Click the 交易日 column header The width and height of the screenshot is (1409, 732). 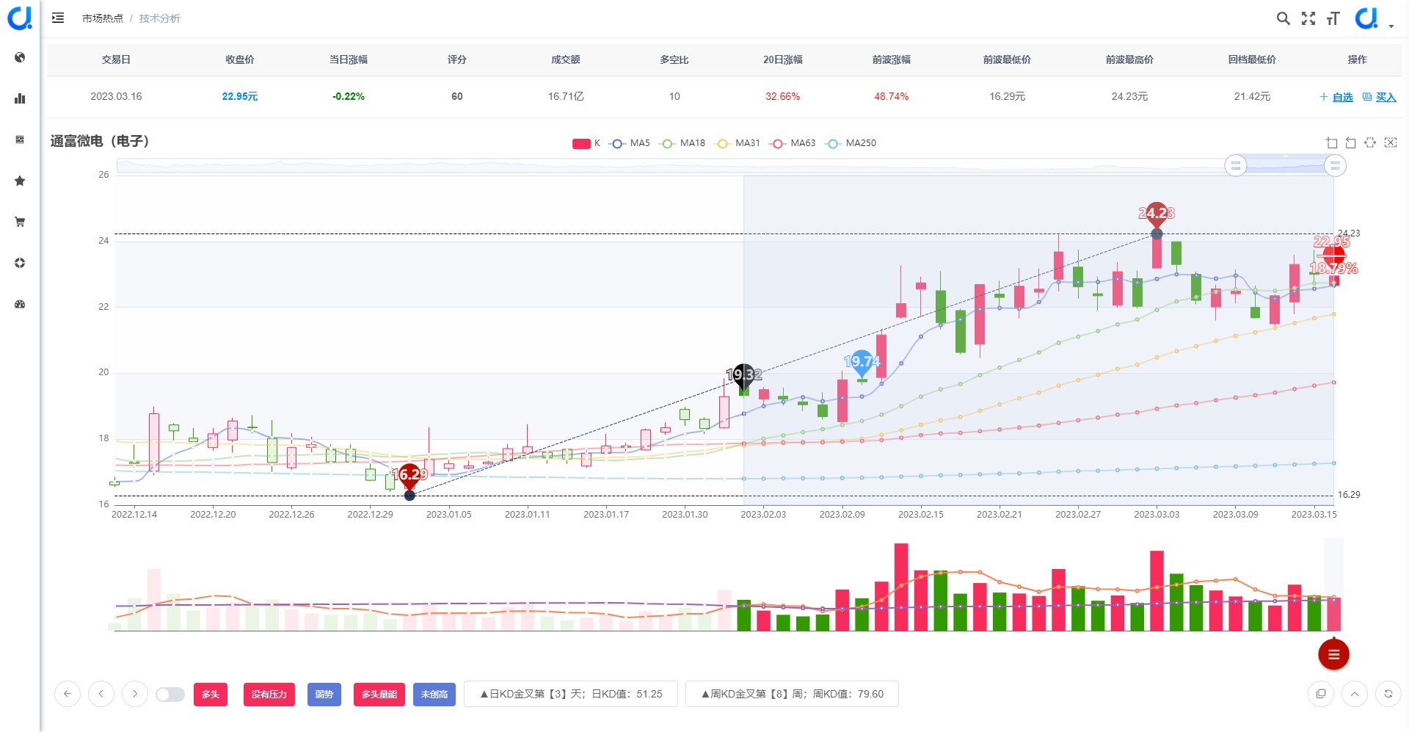click(116, 59)
